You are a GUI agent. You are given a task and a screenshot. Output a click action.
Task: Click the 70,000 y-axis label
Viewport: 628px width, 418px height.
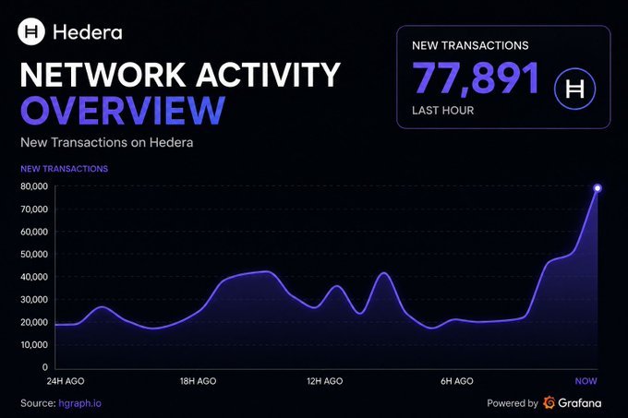click(x=34, y=209)
